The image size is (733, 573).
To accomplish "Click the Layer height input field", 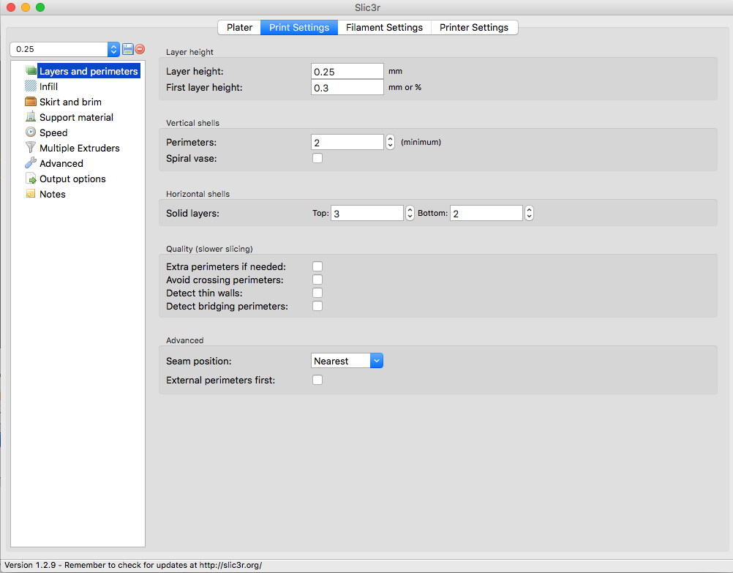I will coord(347,72).
